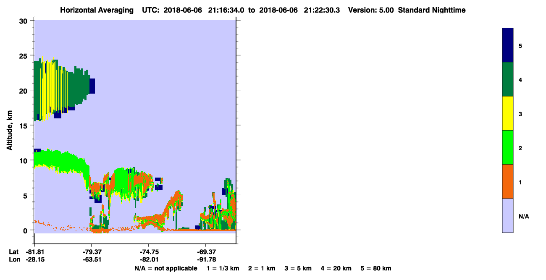Click the 25 tick label on altitude axis
Viewport: 546px width, 280px height.
point(24,56)
